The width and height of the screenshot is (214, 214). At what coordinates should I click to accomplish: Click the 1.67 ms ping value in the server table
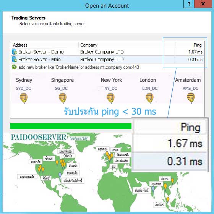click(195, 52)
